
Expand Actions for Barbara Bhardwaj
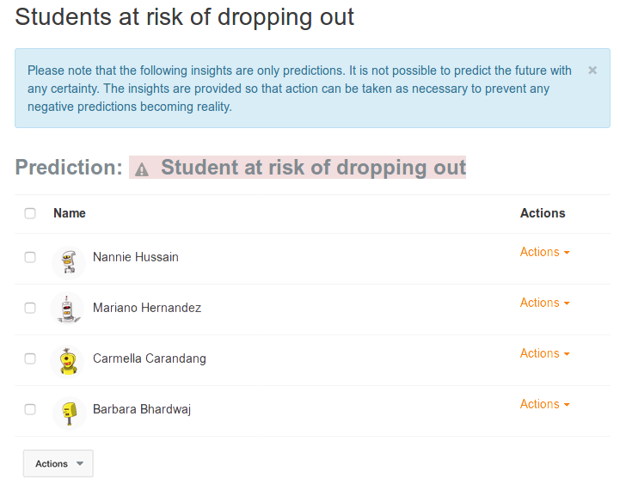click(x=544, y=404)
